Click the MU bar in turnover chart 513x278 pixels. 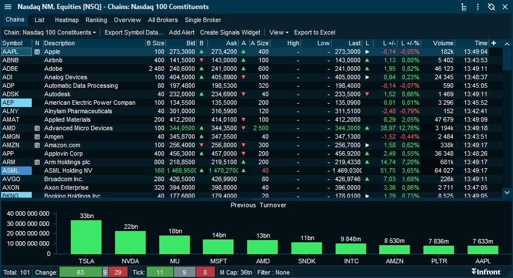(x=175, y=245)
